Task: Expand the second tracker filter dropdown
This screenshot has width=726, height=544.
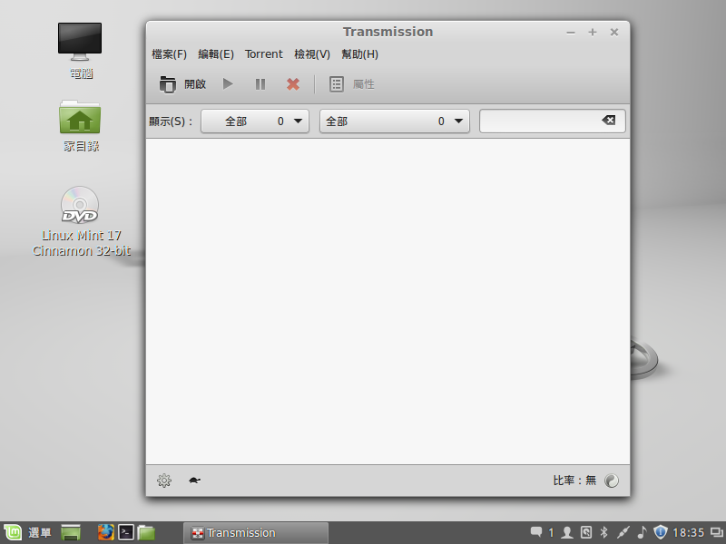Action: (x=395, y=121)
